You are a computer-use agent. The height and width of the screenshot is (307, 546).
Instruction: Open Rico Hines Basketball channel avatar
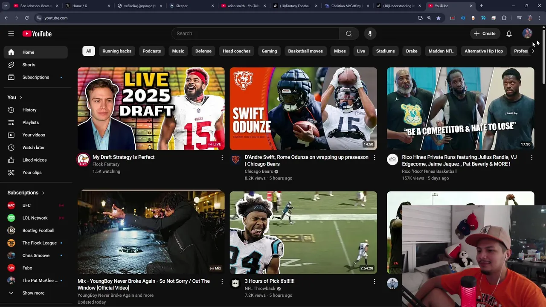(392, 160)
